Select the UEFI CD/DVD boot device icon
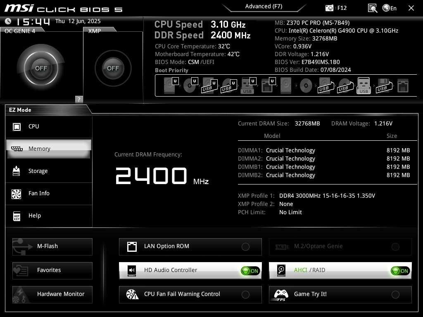Screen dimensions: 423x317 tap(190, 85)
